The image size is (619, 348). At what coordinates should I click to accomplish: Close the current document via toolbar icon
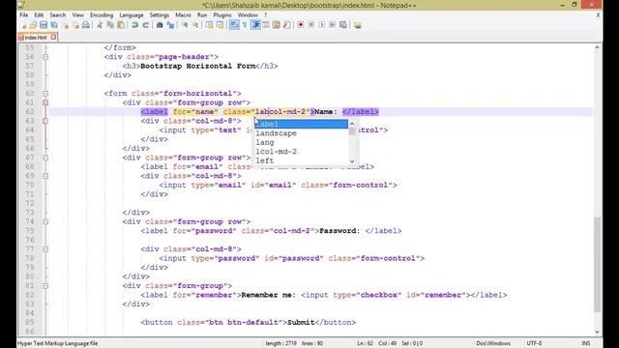pyautogui.click(x=66, y=25)
